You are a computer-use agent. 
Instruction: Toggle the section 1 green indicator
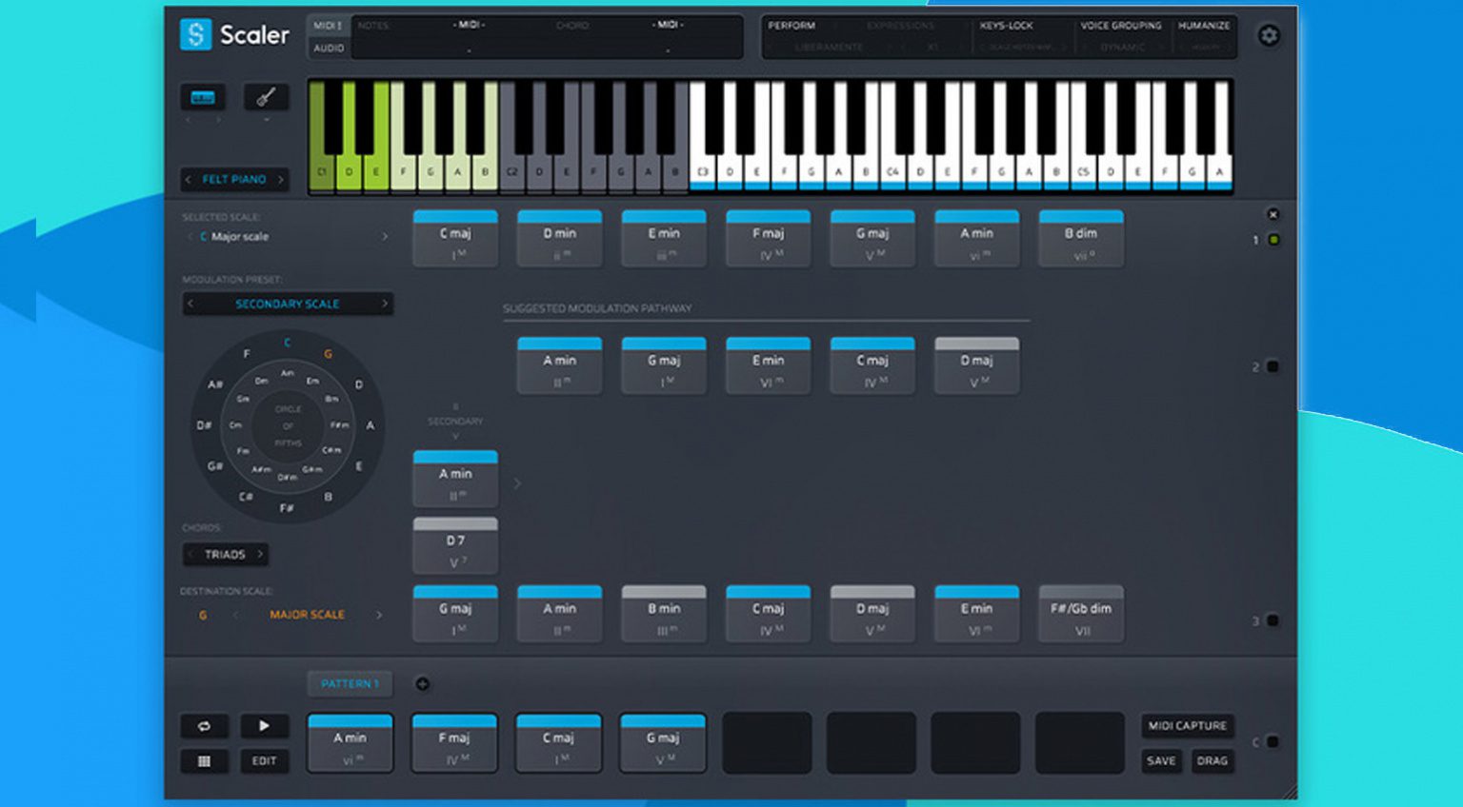[1273, 240]
